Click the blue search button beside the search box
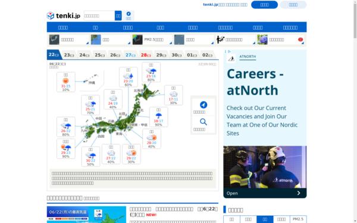The width and height of the screenshot is (357, 223). click(118, 15)
